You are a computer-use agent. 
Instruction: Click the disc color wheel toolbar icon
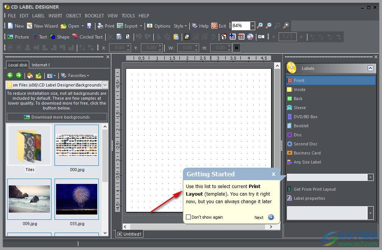[x=250, y=37]
